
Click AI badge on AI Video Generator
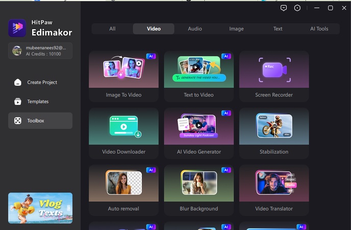click(x=226, y=113)
